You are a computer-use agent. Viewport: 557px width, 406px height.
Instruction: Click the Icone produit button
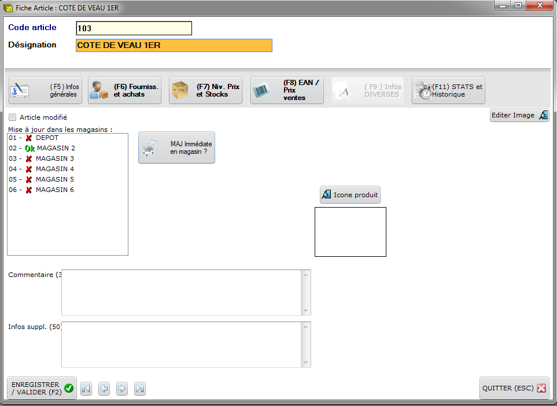pos(350,195)
